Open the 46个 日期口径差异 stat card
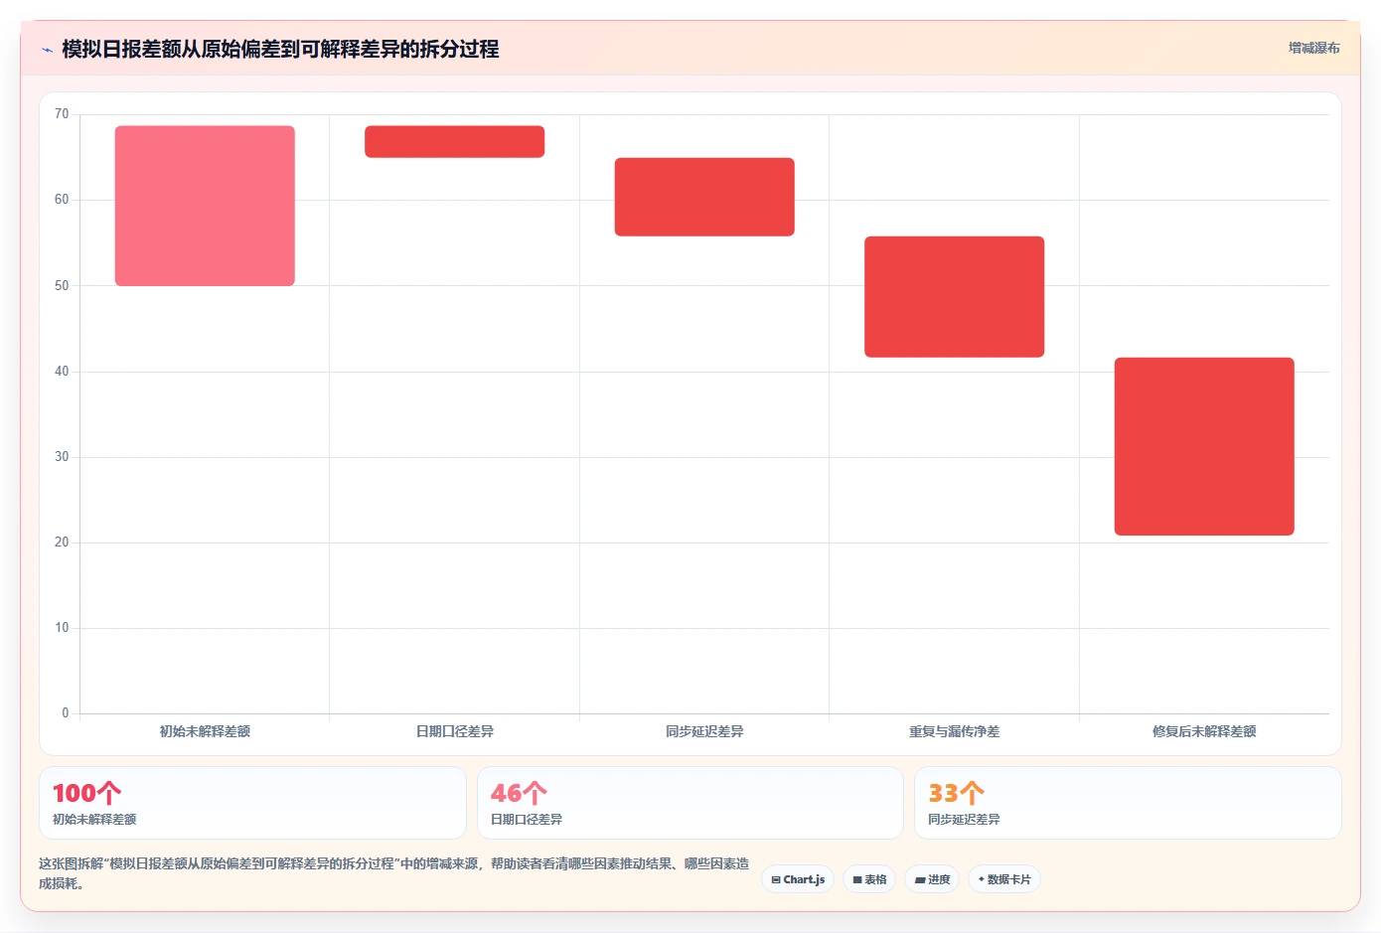 pos(690,803)
